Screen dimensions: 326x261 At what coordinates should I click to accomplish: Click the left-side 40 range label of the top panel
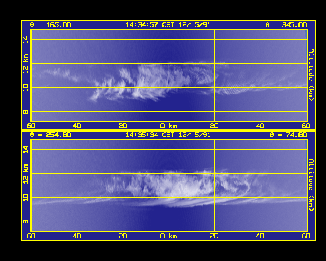(77, 126)
